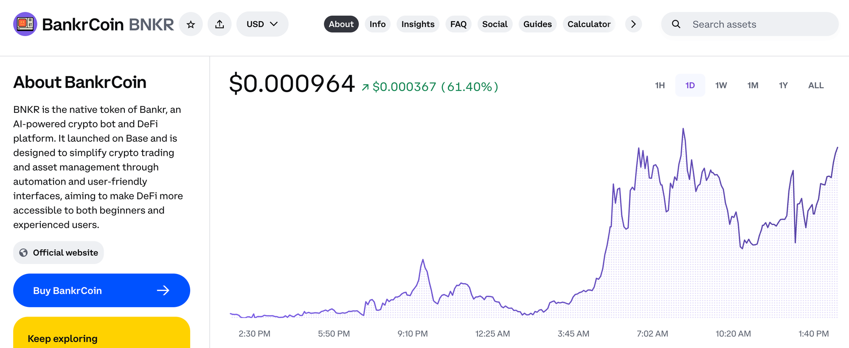Select the Guides tab

pyautogui.click(x=537, y=24)
